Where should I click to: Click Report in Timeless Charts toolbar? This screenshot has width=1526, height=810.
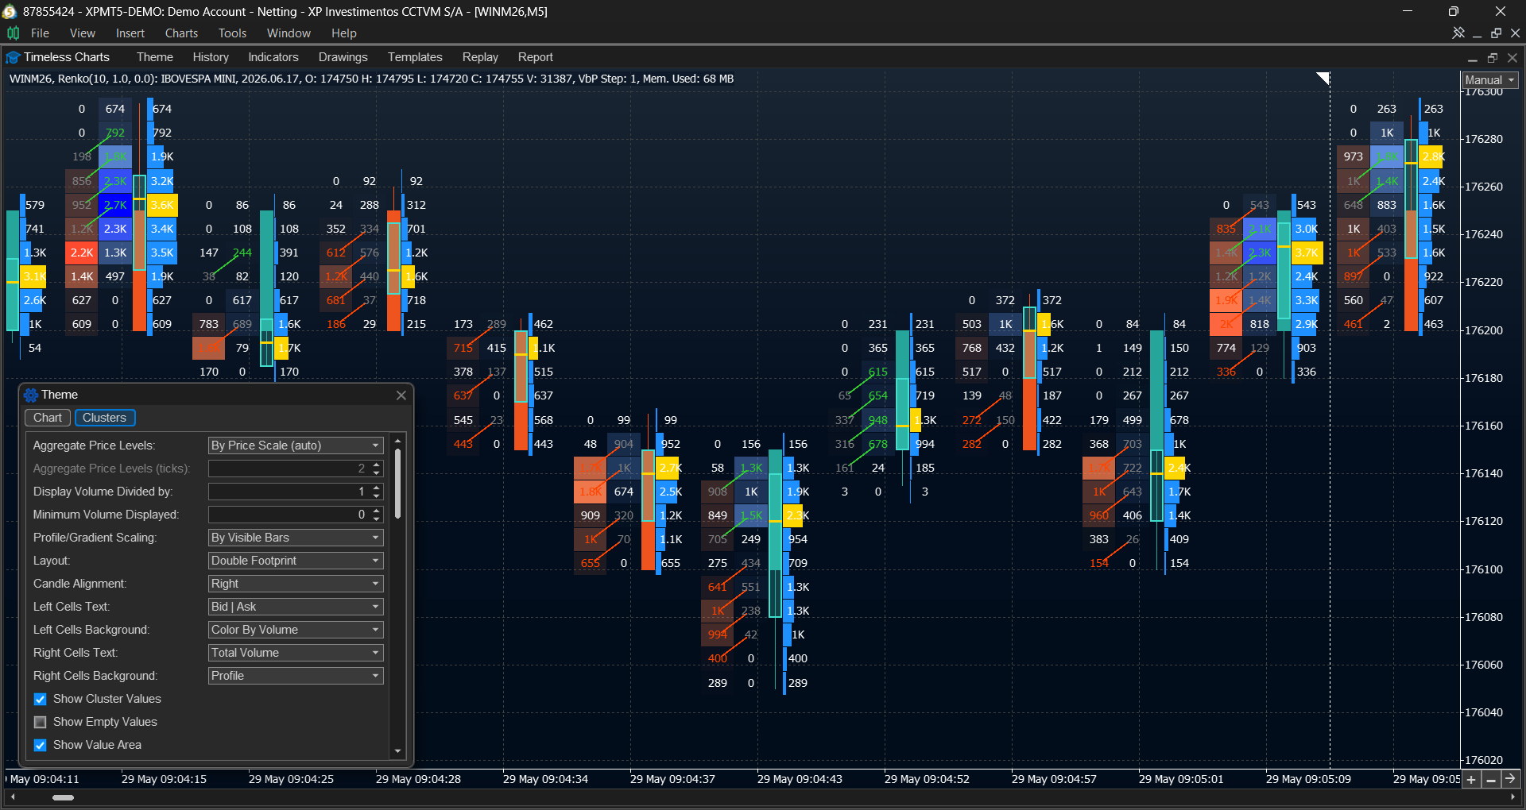coord(536,57)
